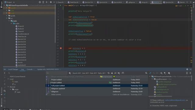
Task: Click go to hash/branch/tag icon
Action: (123, 73)
